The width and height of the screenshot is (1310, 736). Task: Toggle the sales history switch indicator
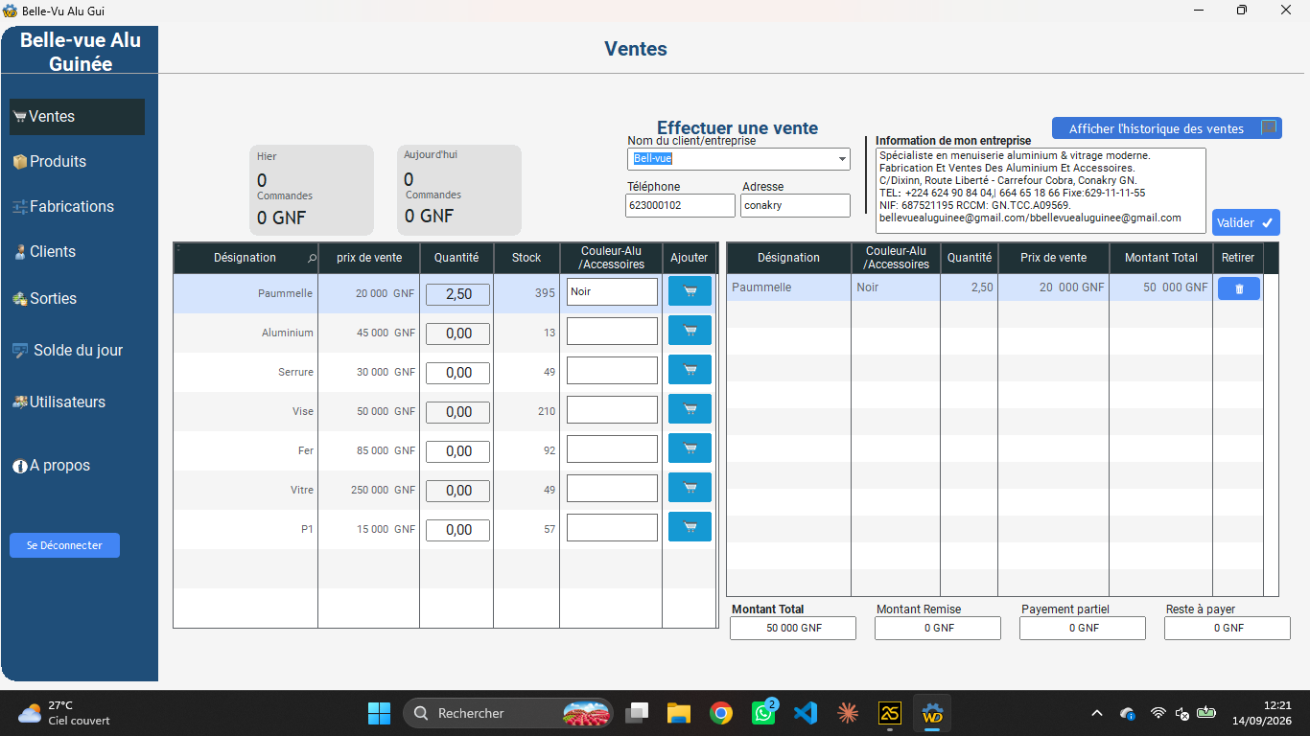click(1269, 127)
